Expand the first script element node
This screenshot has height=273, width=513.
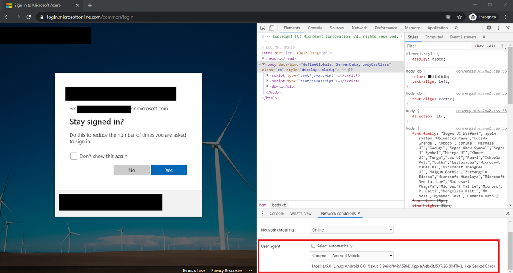(x=268, y=75)
